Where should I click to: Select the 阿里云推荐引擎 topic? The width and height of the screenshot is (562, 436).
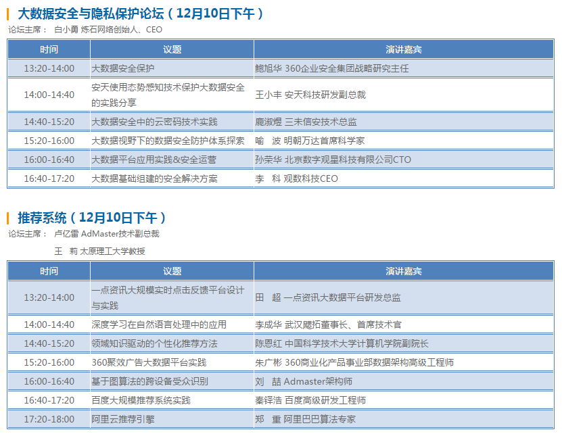coord(122,419)
